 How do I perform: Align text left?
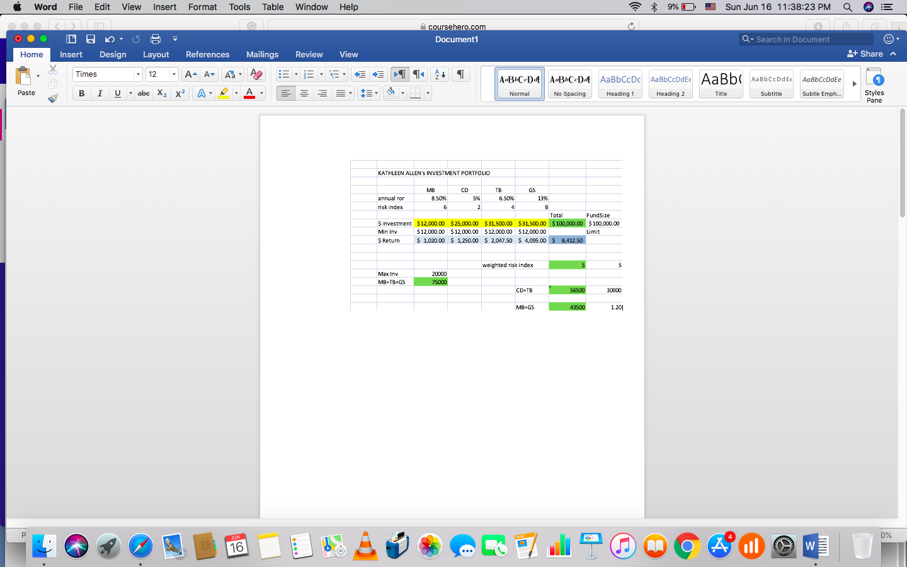(x=286, y=93)
